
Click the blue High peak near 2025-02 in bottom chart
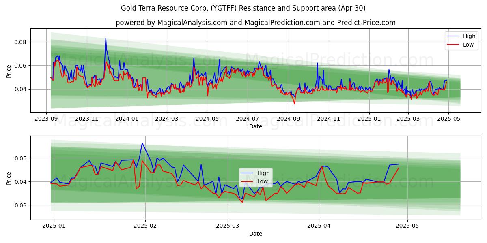pos(142,143)
